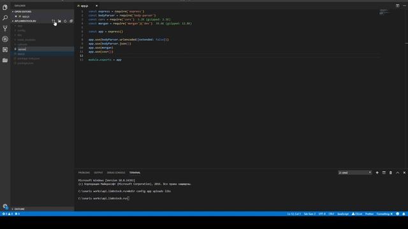
Task: Close app.js in Open Editors list
Action: coord(16,17)
